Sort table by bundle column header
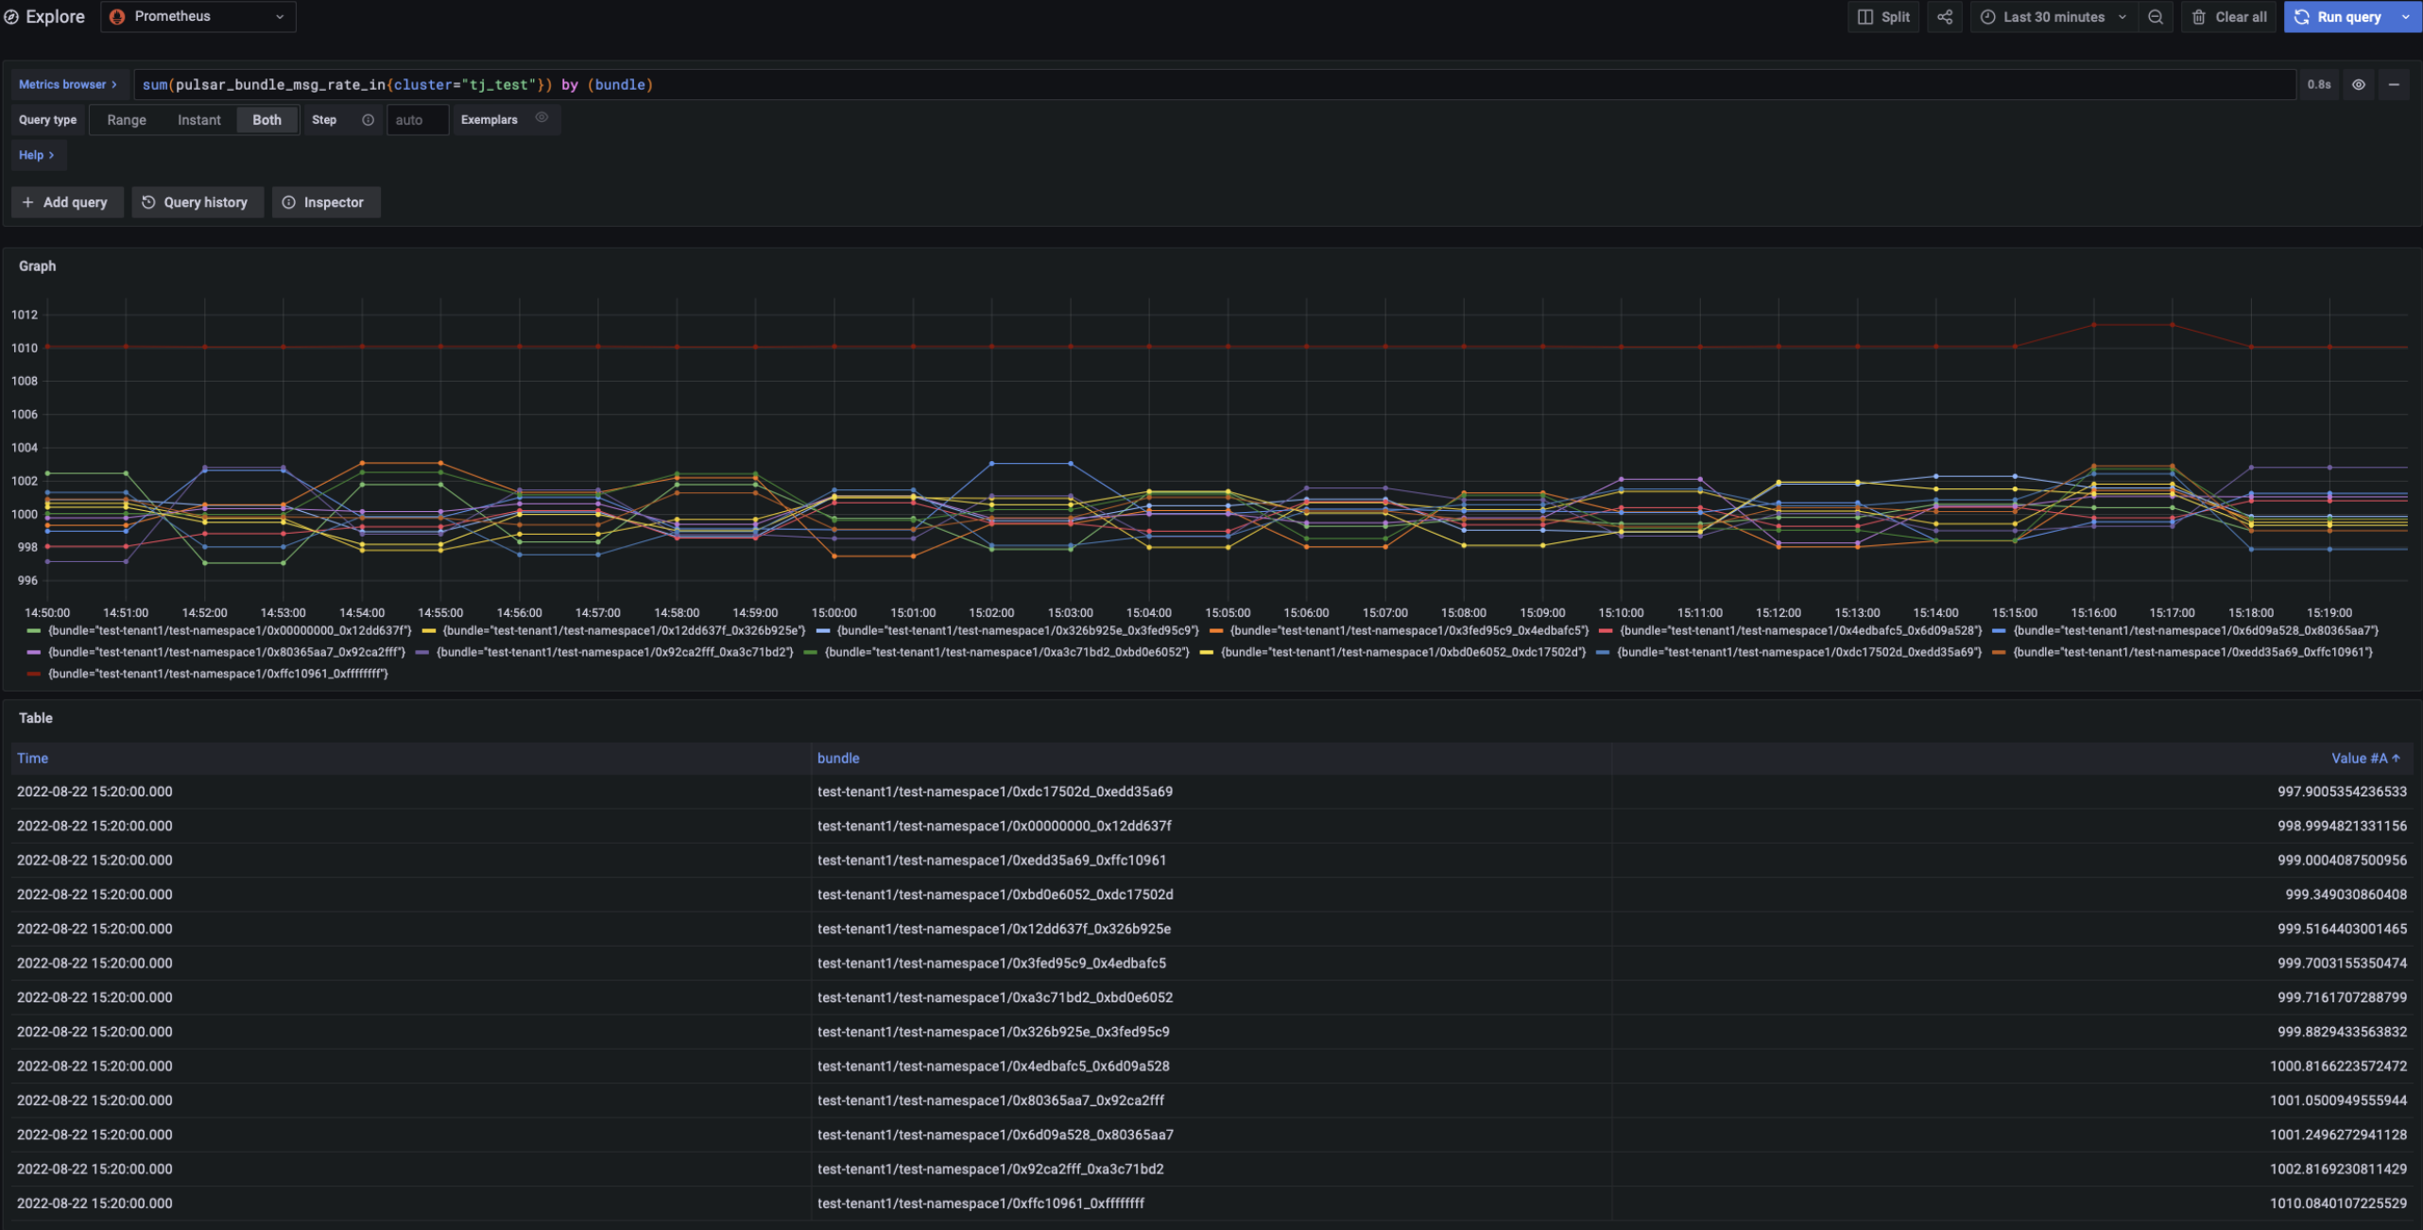The height and width of the screenshot is (1230, 2423). tap(838, 759)
